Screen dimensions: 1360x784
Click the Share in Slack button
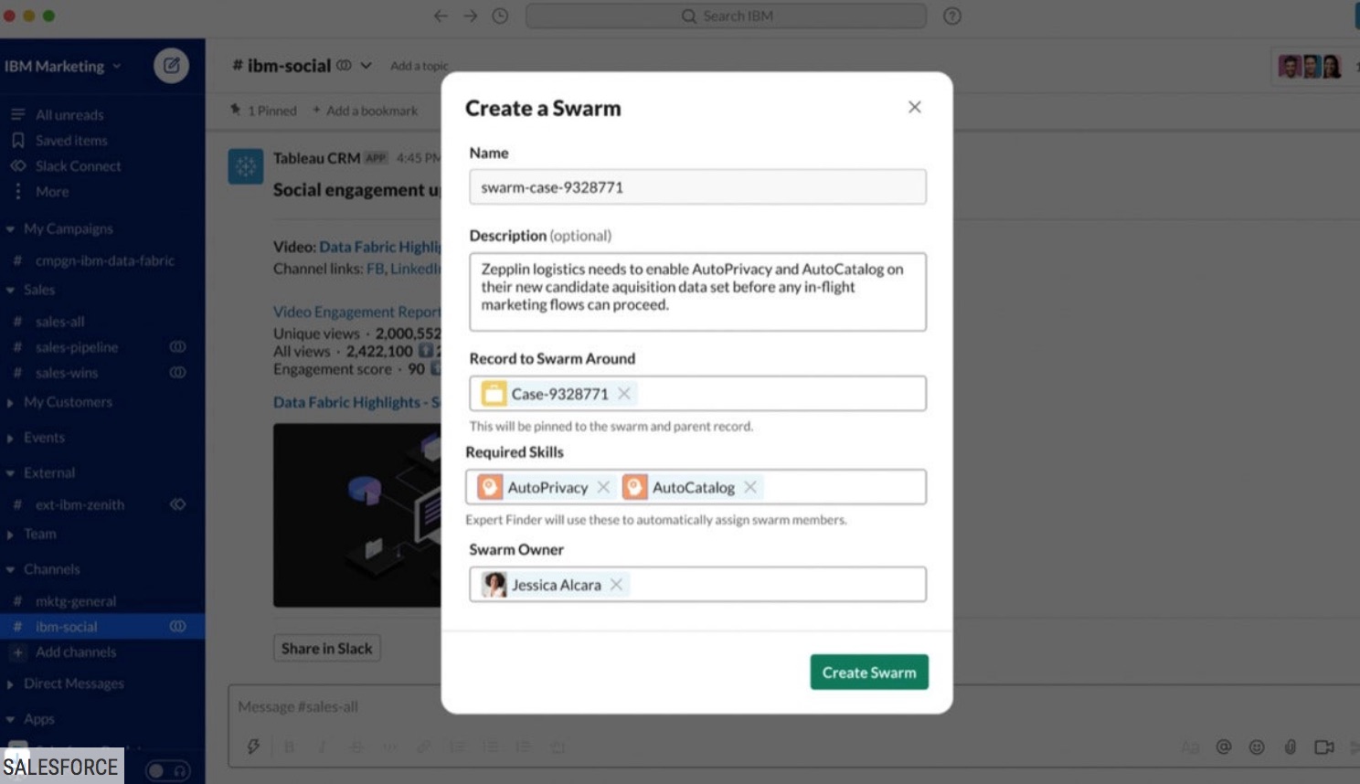click(327, 648)
